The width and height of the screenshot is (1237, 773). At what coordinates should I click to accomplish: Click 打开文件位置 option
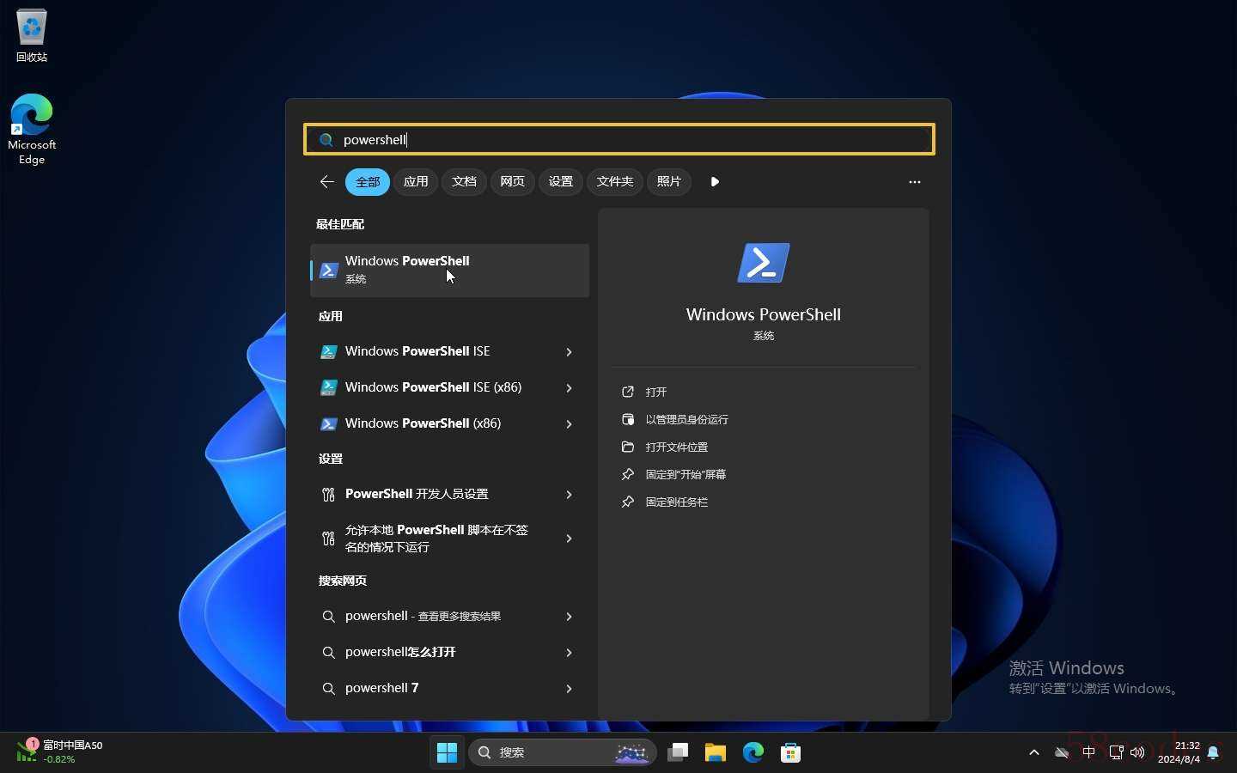pos(676,447)
